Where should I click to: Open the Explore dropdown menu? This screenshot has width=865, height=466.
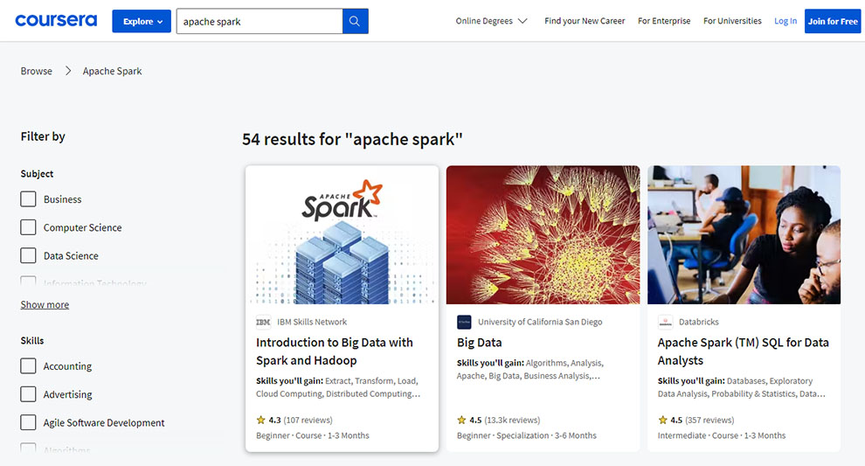(142, 21)
